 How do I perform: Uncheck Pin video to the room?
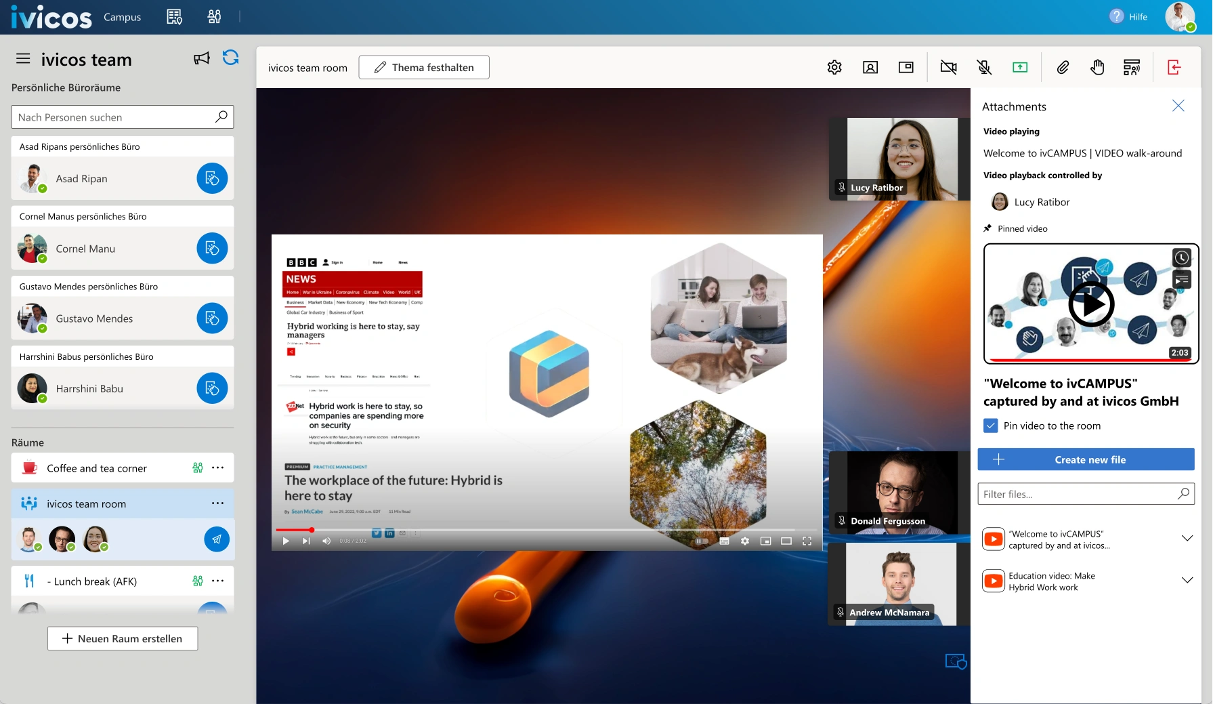click(x=991, y=426)
